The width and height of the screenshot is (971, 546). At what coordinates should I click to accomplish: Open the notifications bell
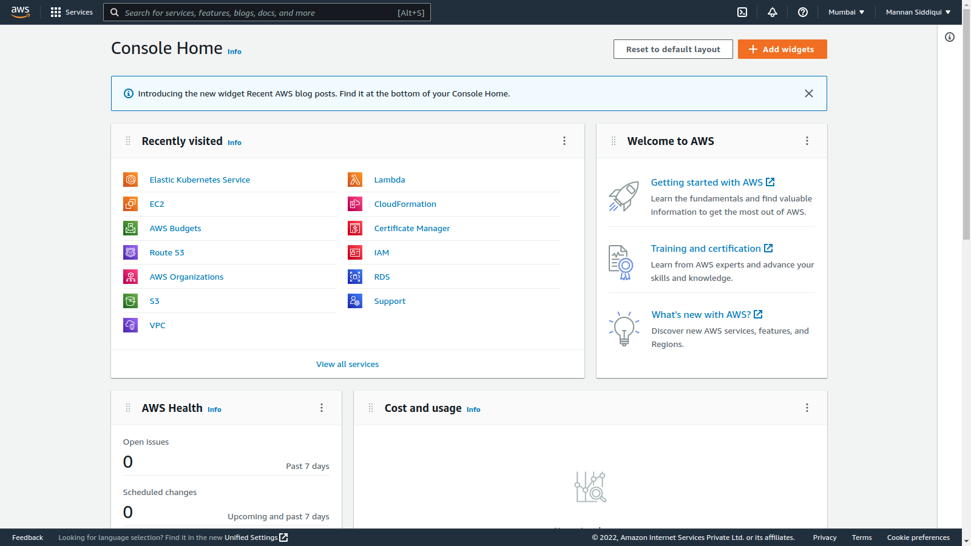(x=773, y=12)
